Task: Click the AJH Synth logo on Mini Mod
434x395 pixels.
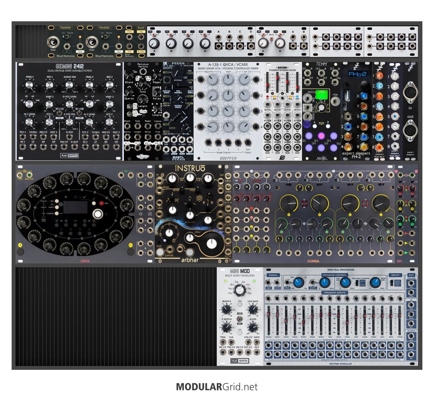Action: (240, 361)
